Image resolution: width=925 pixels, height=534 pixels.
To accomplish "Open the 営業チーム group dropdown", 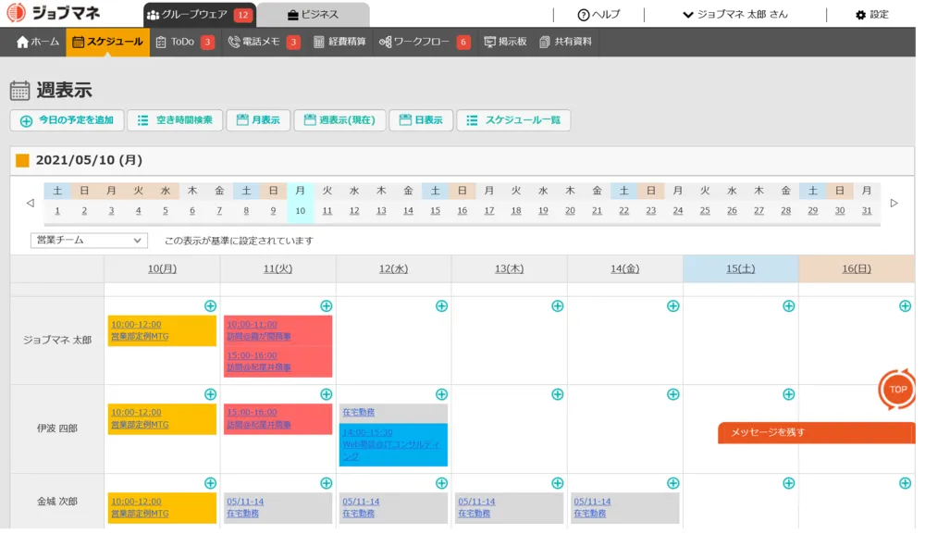I will [89, 241].
